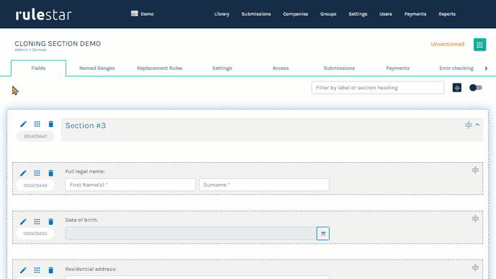Edit the Full legal name field
This screenshot has height=279, width=496.
pyautogui.click(x=23, y=173)
